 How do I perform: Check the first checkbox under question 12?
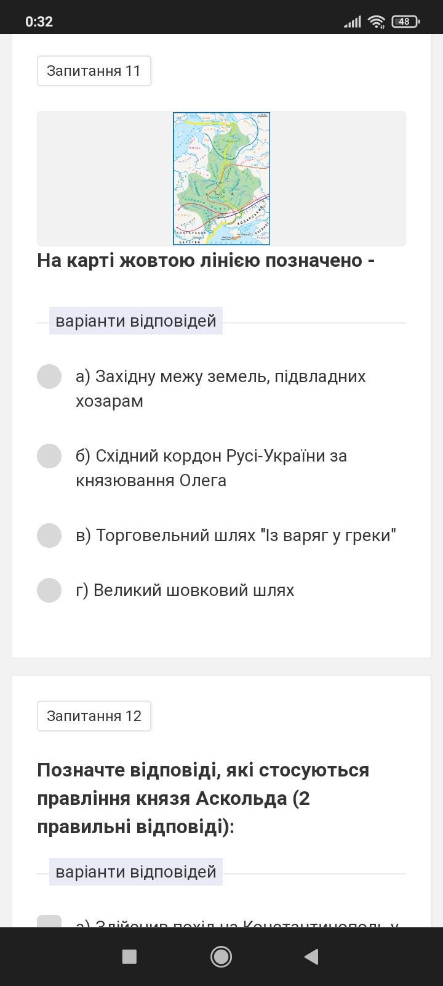[49, 923]
